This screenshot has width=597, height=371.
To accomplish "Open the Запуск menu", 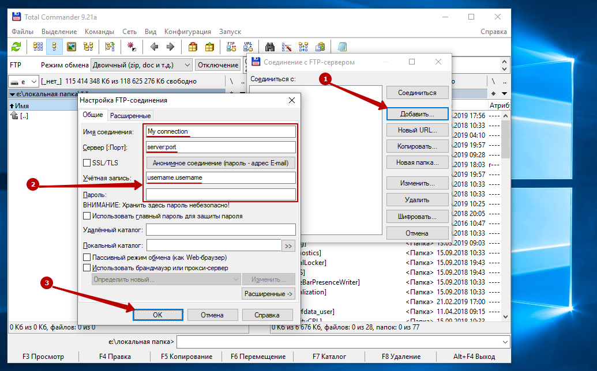I will coord(230,32).
